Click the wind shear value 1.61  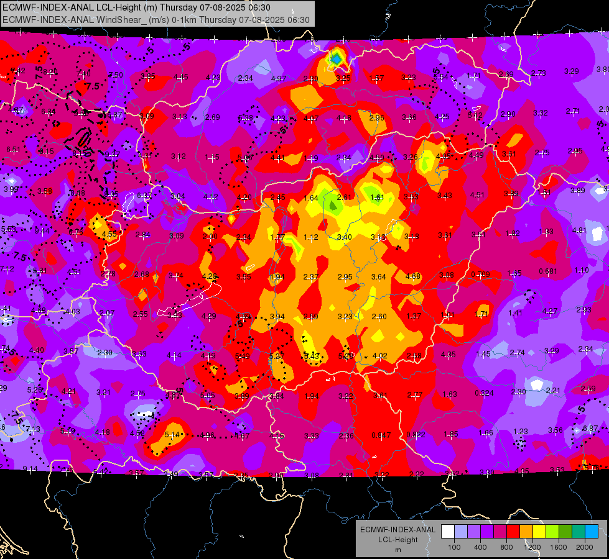click(x=377, y=198)
